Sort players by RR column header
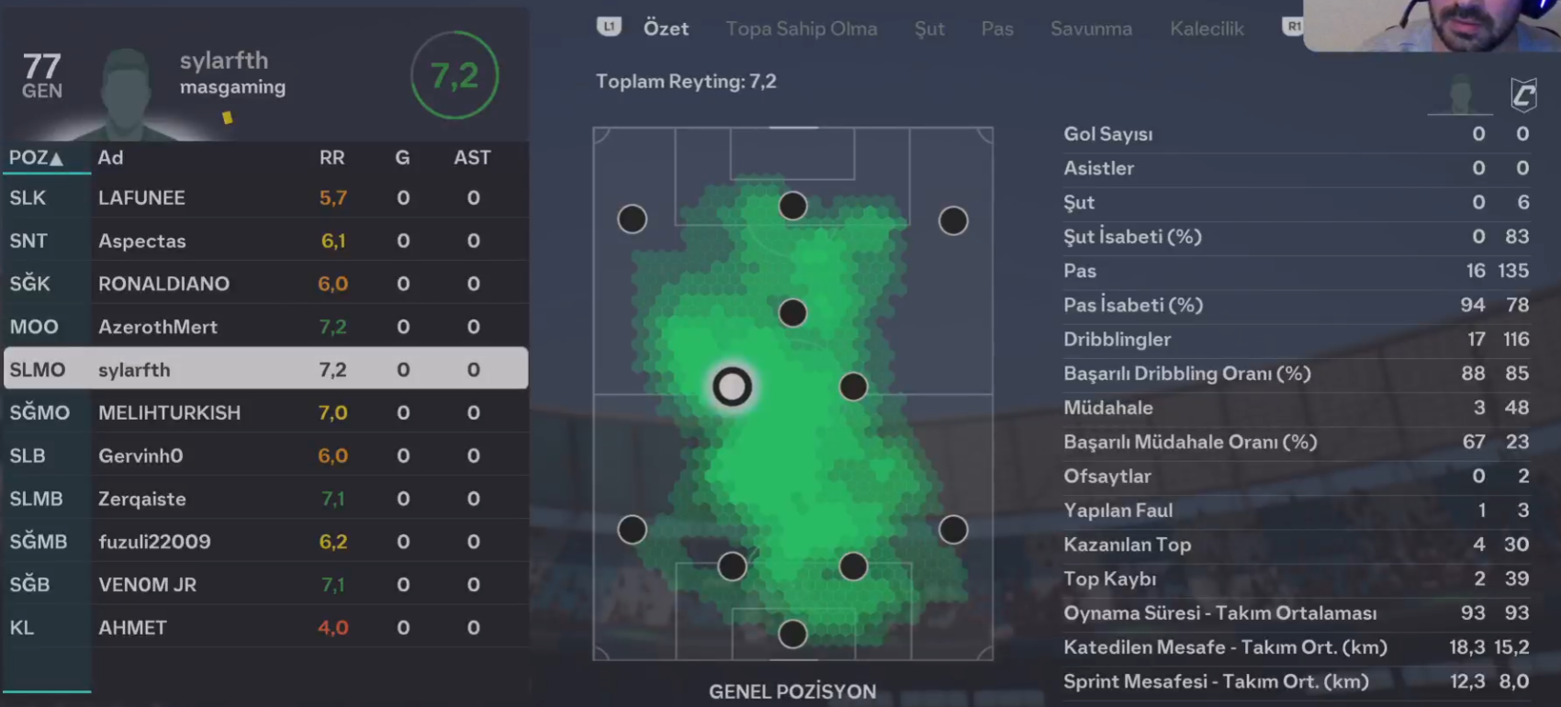This screenshot has width=1561, height=707. (331, 158)
